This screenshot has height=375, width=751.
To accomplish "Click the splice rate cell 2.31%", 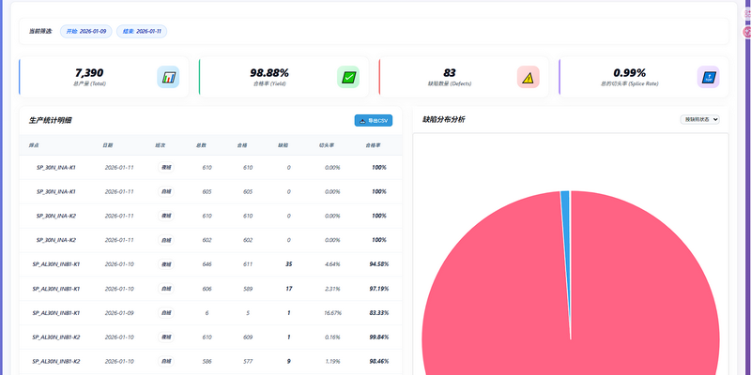I will [332, 289].
